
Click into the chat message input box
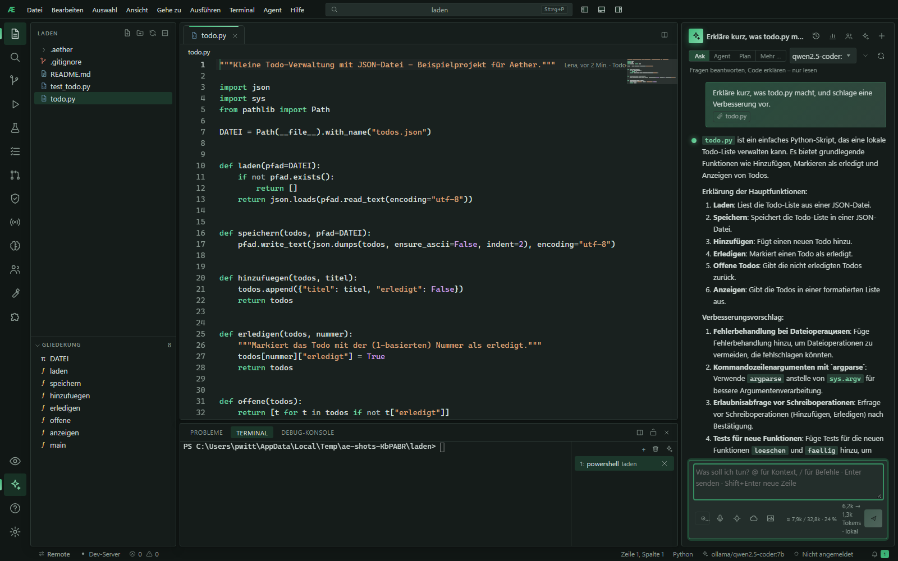(x=788, y=481)
